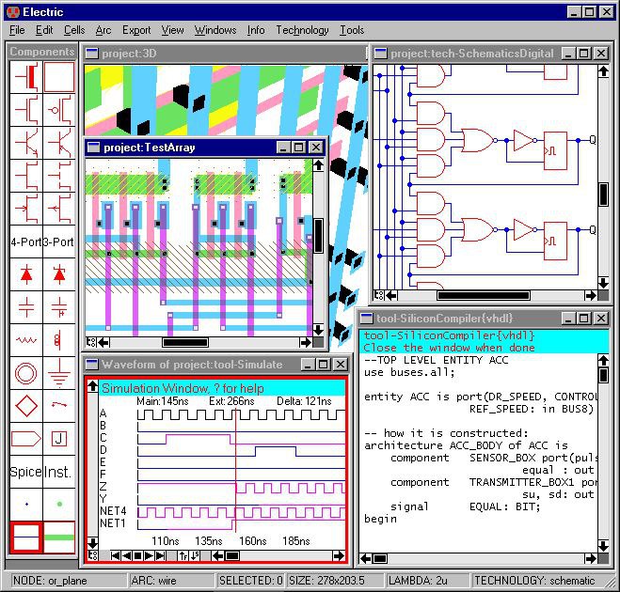Viewport: 620px width, 592px height.
Task: Select signal NET4 in the waveform list
Action: 113,511
